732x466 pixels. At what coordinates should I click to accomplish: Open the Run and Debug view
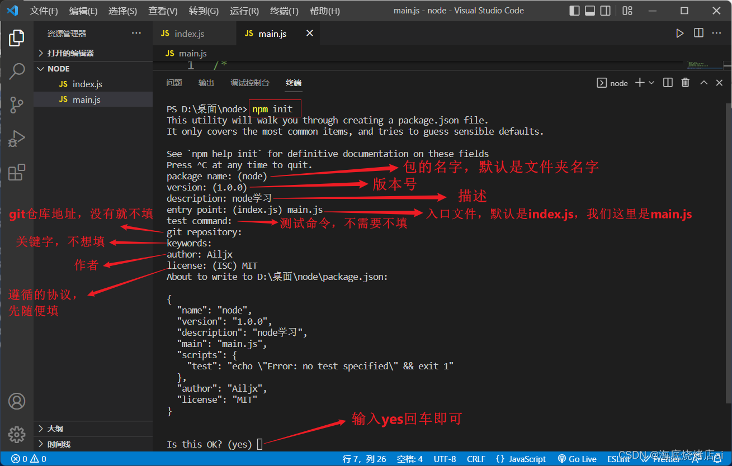17,139
